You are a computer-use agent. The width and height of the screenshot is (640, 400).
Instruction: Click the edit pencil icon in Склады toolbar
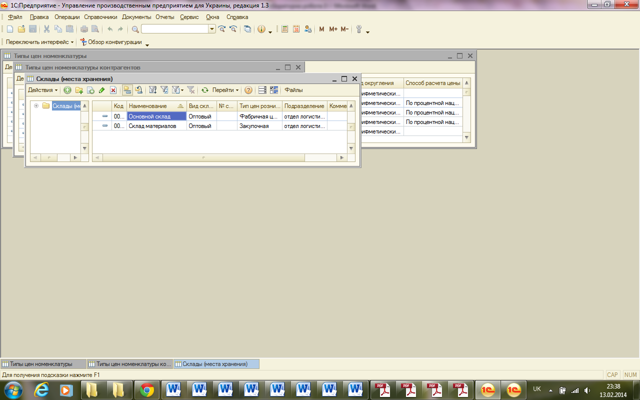click(101, 90)
